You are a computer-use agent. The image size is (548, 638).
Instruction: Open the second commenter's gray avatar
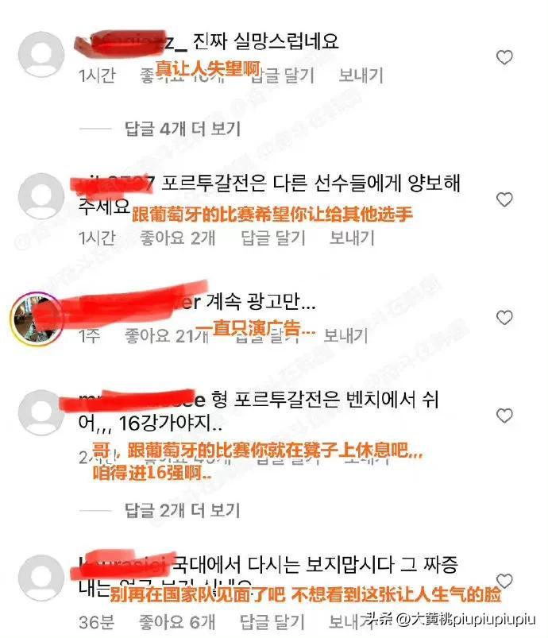click(x=41, y=196)
